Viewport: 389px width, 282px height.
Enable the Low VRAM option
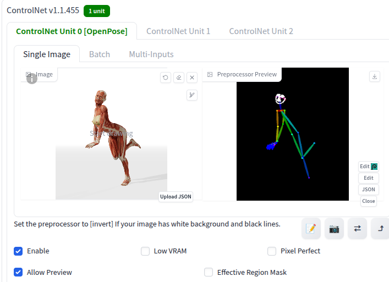(145, 251)
